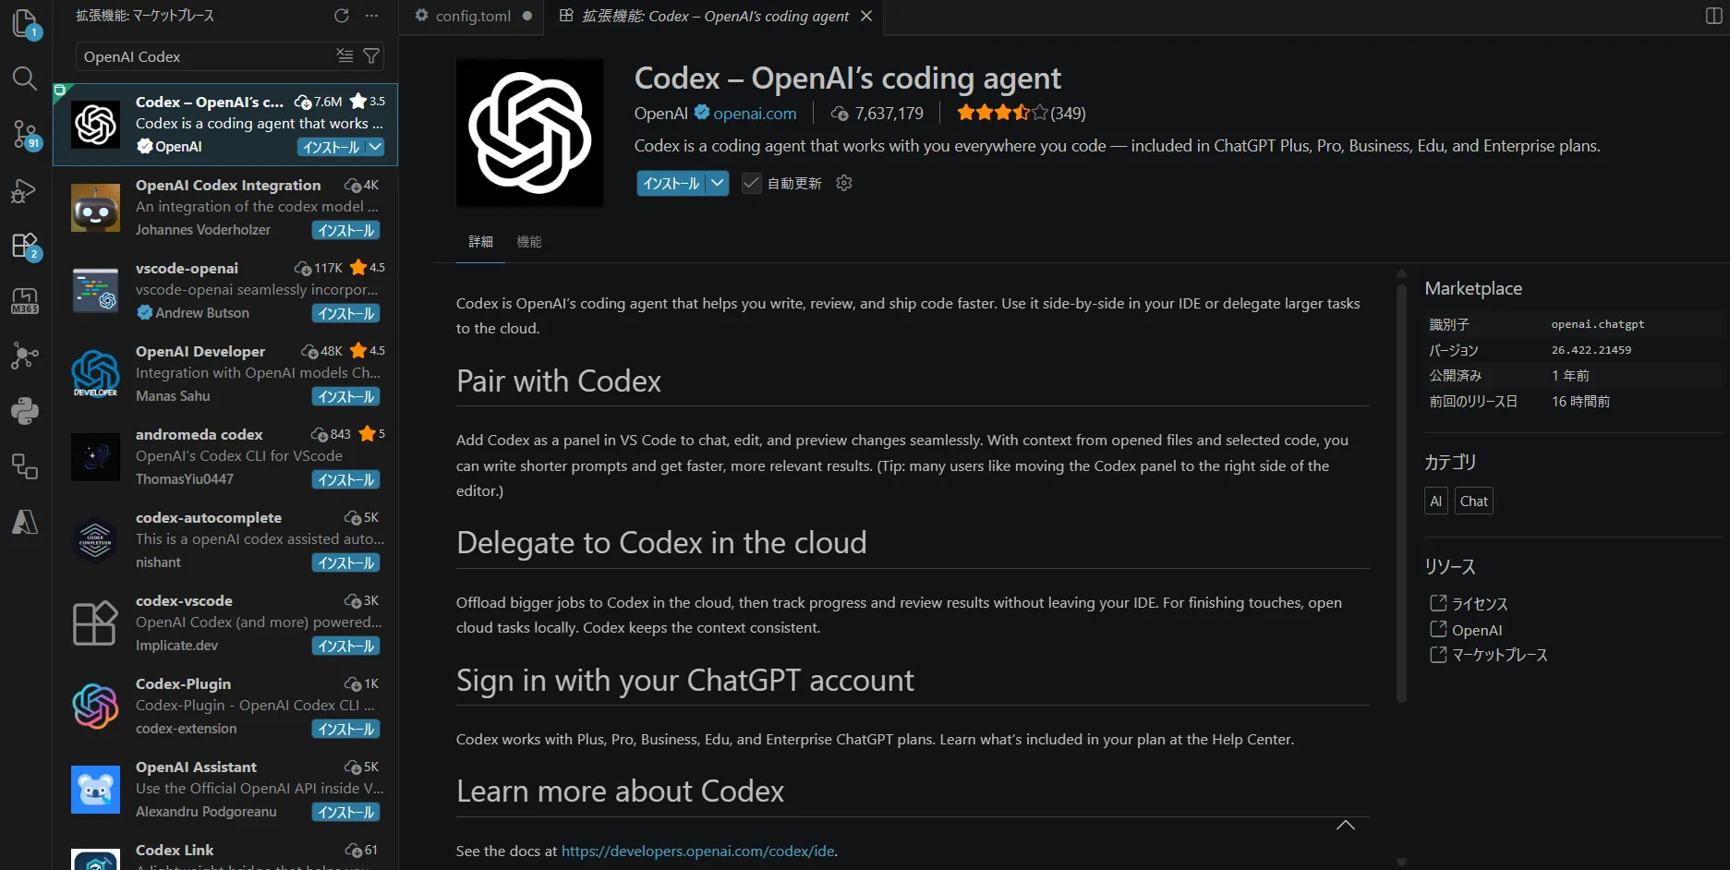
Task: Toggle the 自動更新 auto-update checkbox
Action: pyautogui.click(x=752, y=183)
